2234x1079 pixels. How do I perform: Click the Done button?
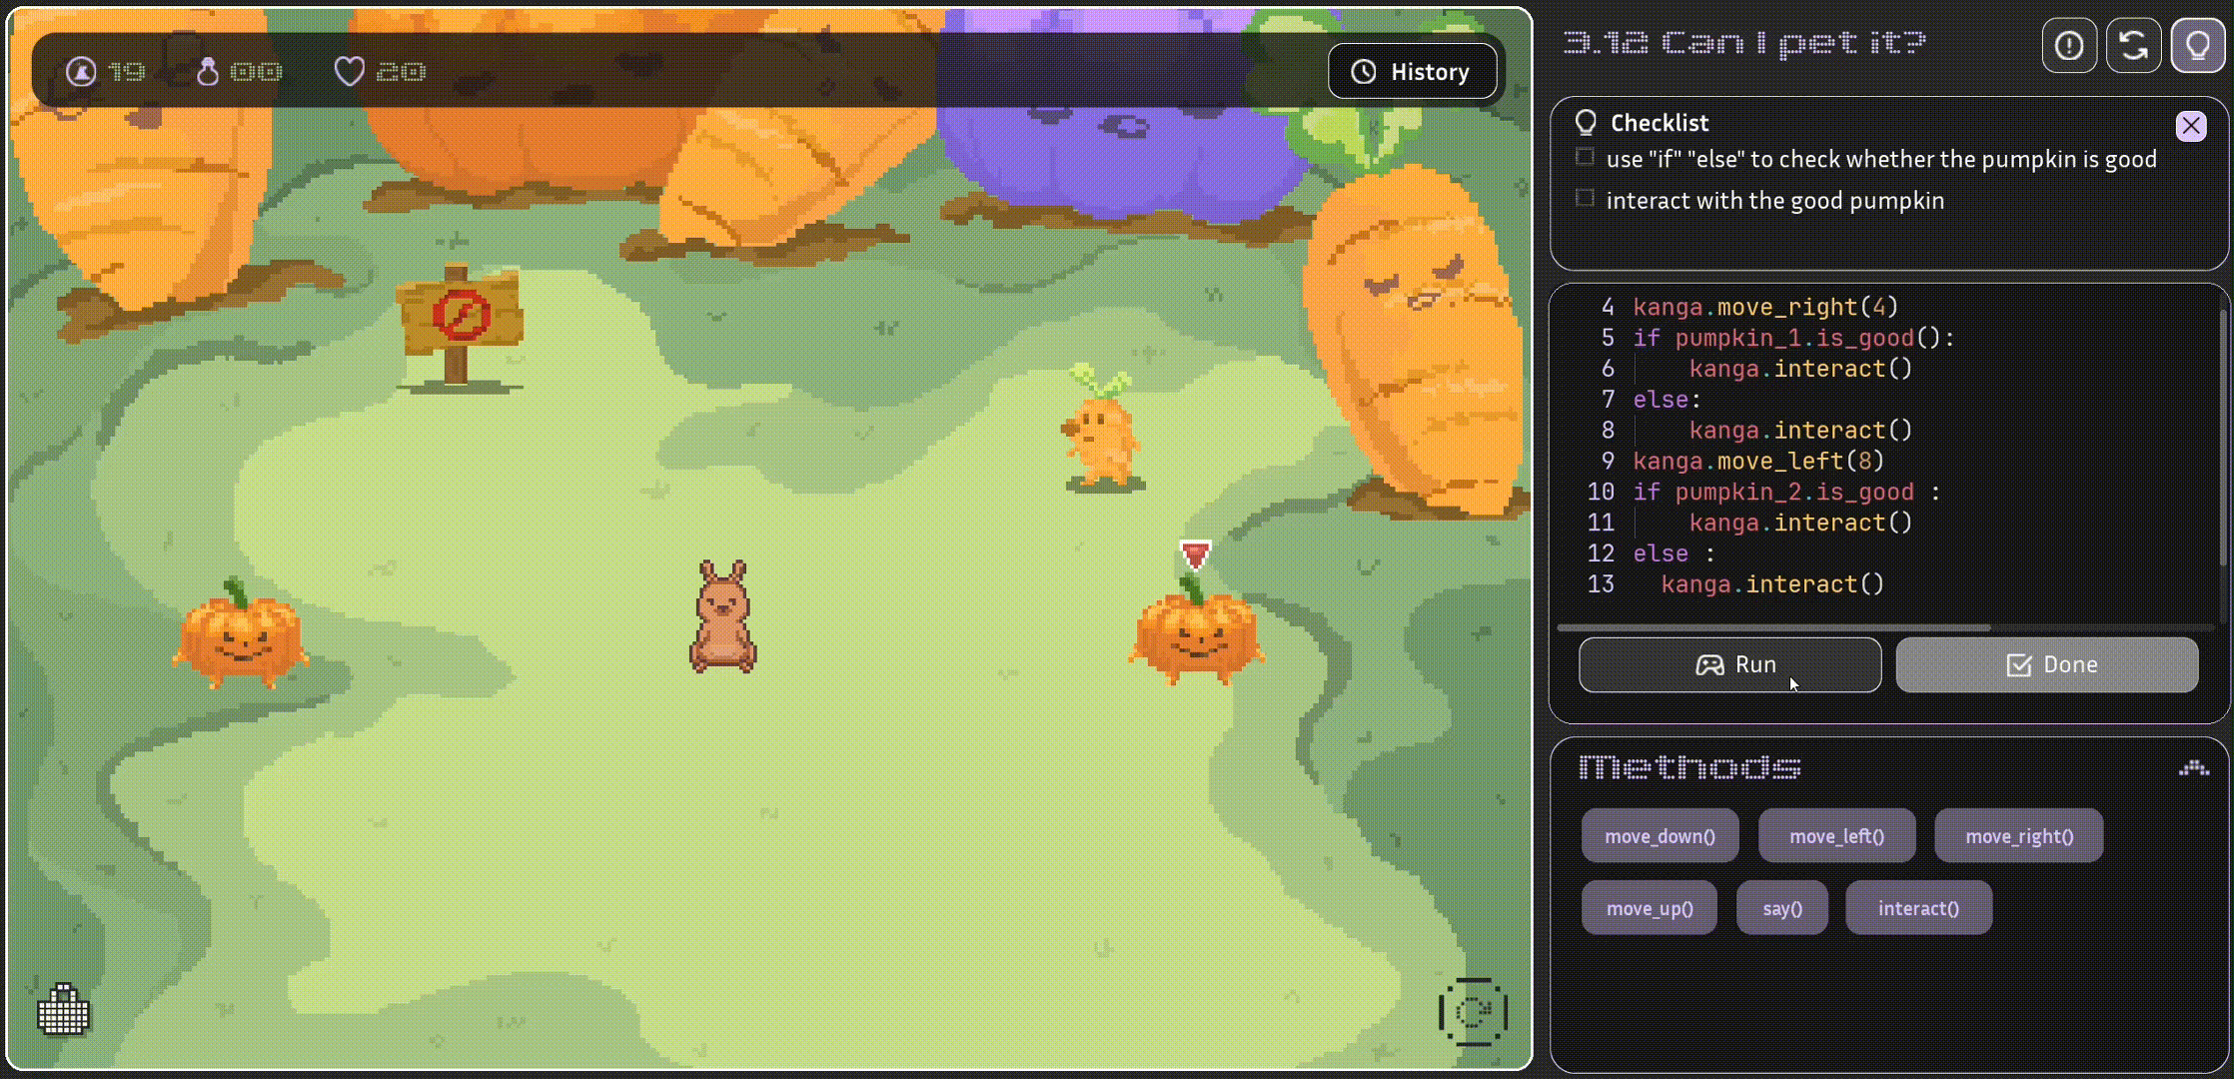2047,664
